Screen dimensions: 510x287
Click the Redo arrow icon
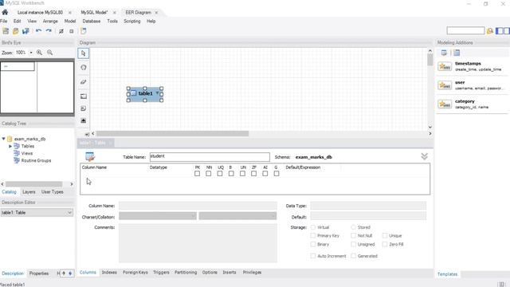pyautogui.click(x=49, y=31)
